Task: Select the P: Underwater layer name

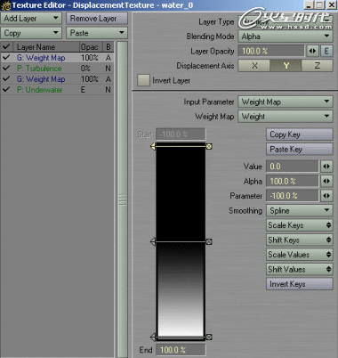Action: pos(39,90)
